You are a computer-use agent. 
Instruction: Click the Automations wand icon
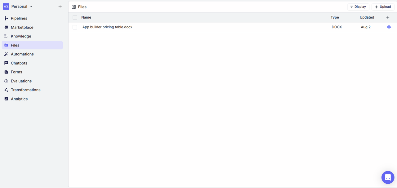[x=6, y=54]
